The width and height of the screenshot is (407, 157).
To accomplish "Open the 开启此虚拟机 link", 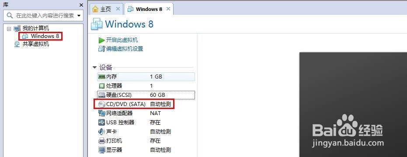I will (x=122, y=40).
